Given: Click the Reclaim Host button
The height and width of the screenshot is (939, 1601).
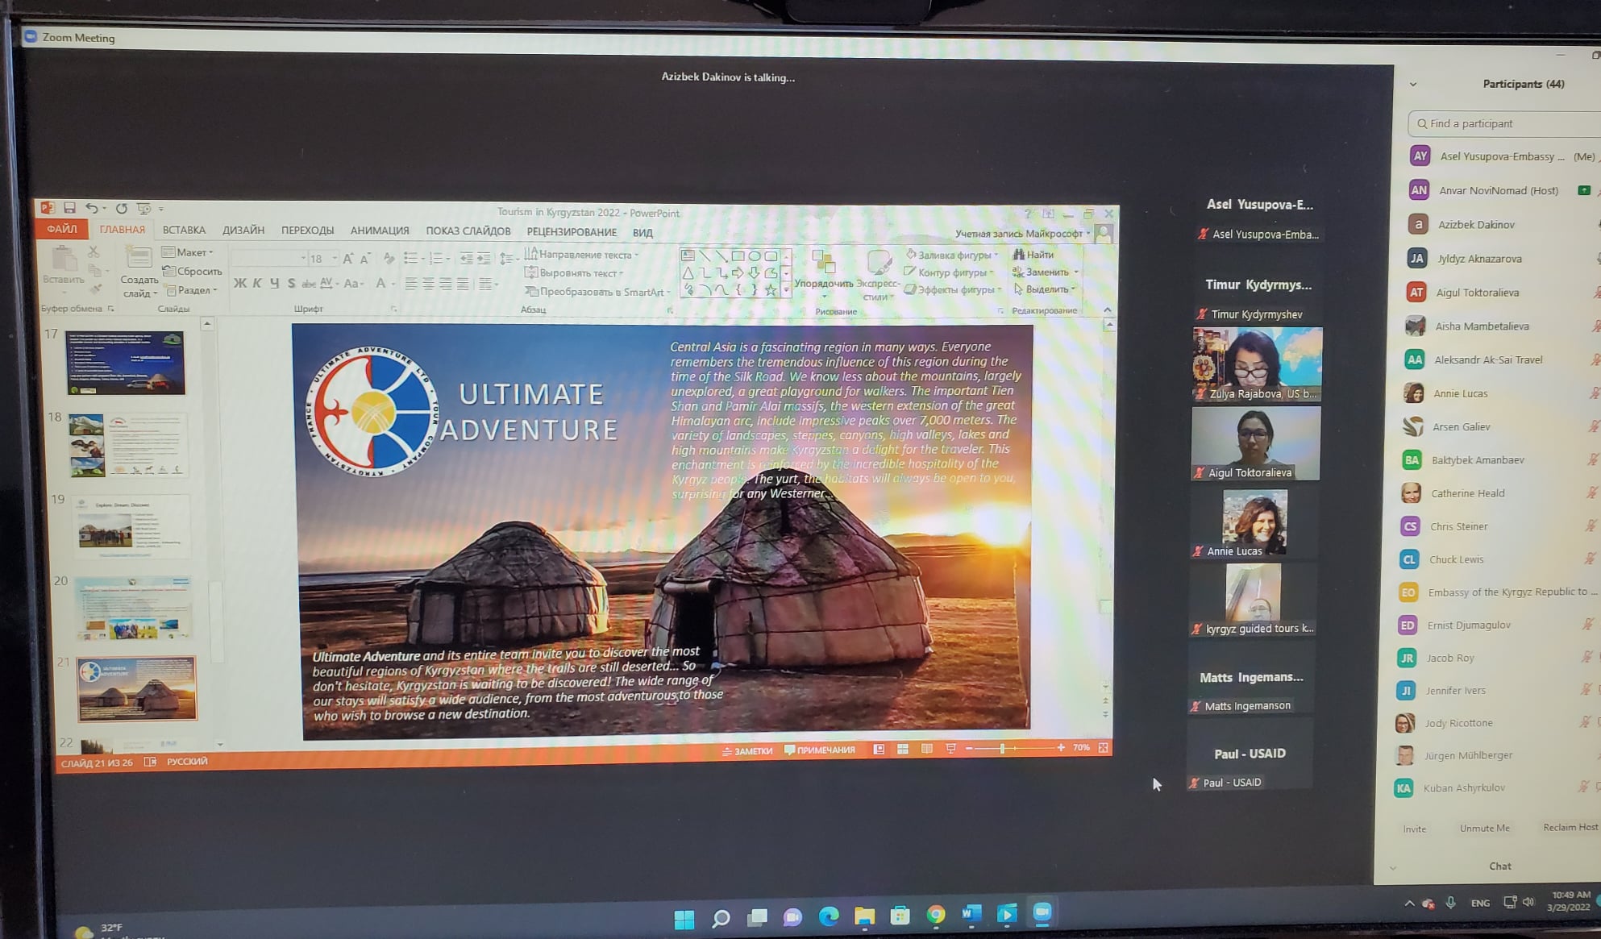Looking at the screenshot, I should (x=1570, y=827).
